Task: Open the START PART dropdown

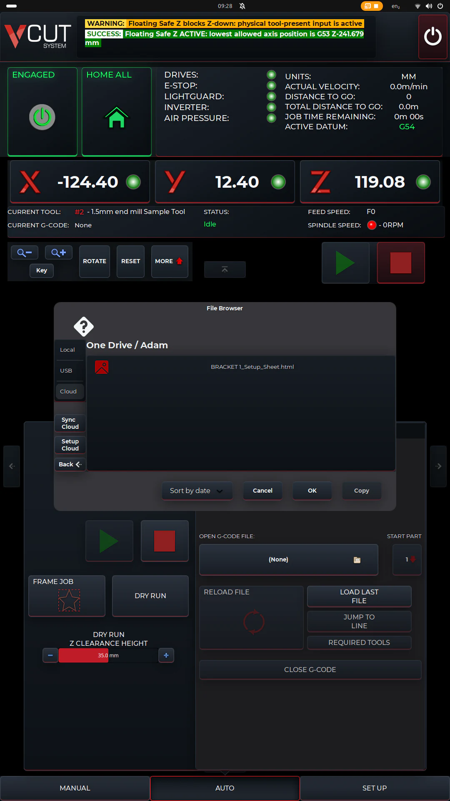Action: point(407,559)
